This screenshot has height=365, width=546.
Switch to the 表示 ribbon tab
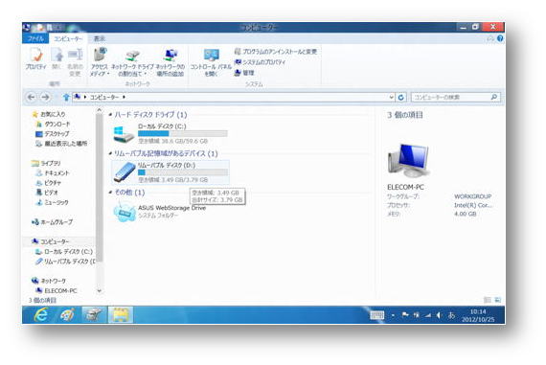pyautogui.click(x=100, y=38)
